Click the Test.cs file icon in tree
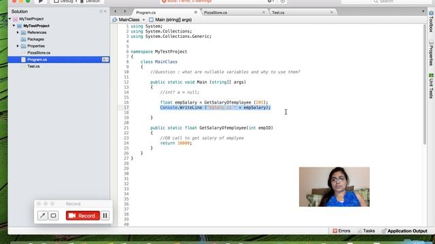This screenshot has width=435, height=244. point(24,66)
